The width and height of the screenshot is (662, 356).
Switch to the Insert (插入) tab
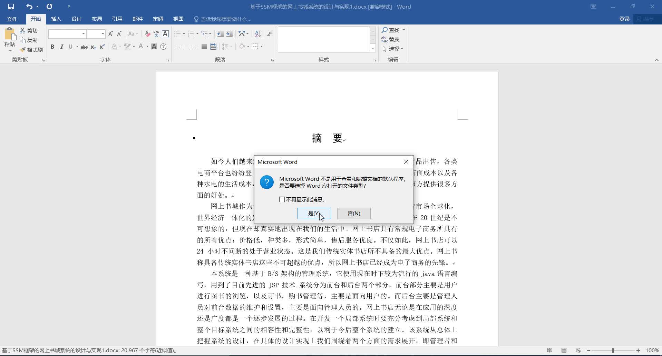coord(56,19)
